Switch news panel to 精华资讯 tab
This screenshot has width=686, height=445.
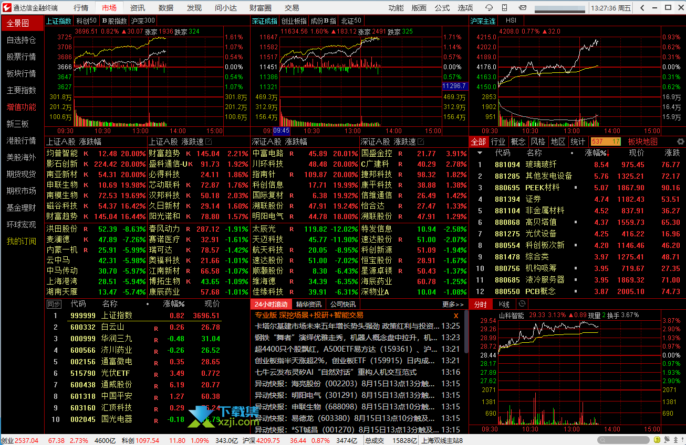[308, 304]
